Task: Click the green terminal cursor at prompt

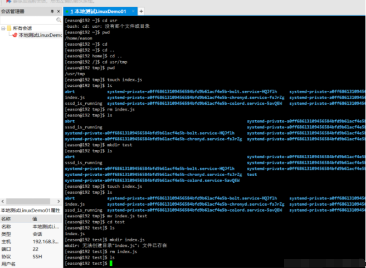Action: 111,264
